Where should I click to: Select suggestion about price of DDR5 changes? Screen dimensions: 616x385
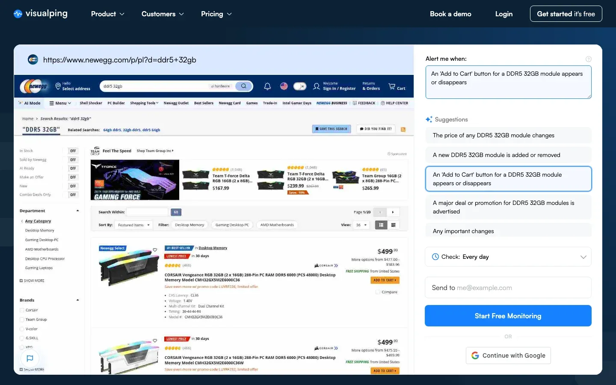click(x=509, y=135)
